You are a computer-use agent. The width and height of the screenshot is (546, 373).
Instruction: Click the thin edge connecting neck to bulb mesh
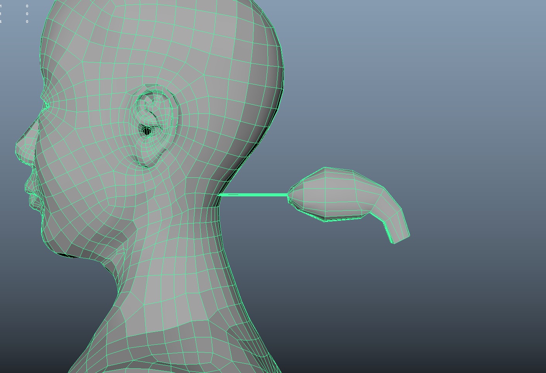point(254,195)
